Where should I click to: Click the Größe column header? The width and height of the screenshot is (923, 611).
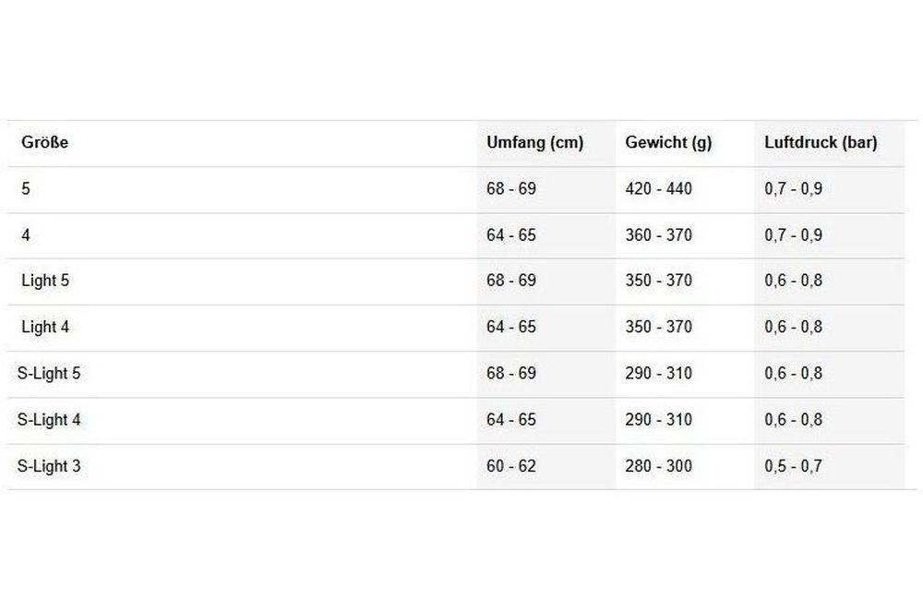[x=45, y=143]
